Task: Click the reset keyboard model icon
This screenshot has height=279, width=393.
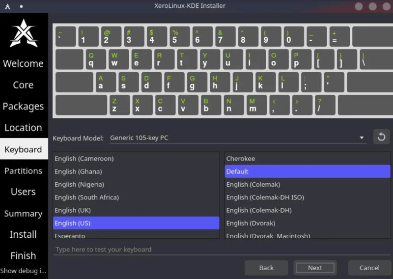Action: pos(381,137)
